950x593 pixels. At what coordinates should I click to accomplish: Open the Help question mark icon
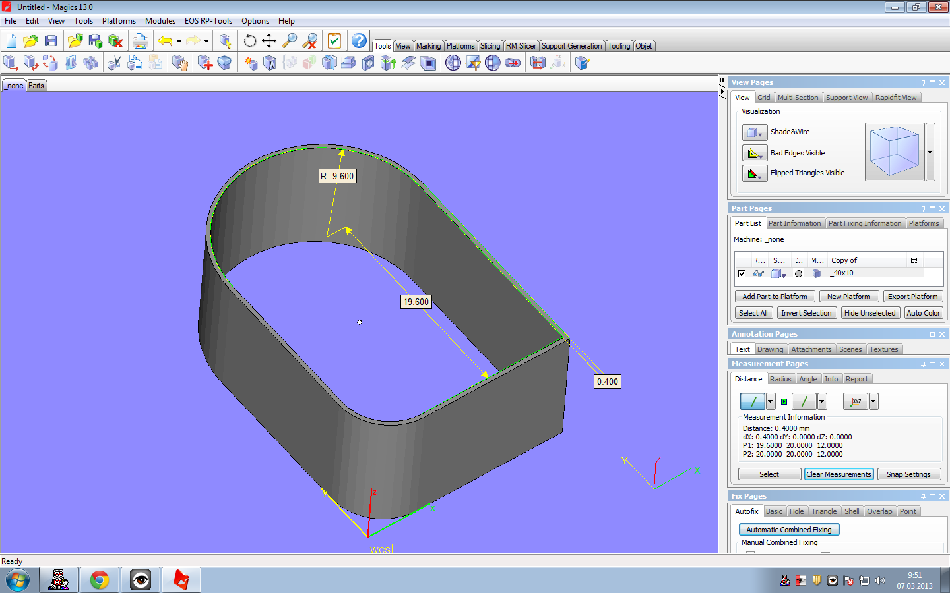click(359, 41)
